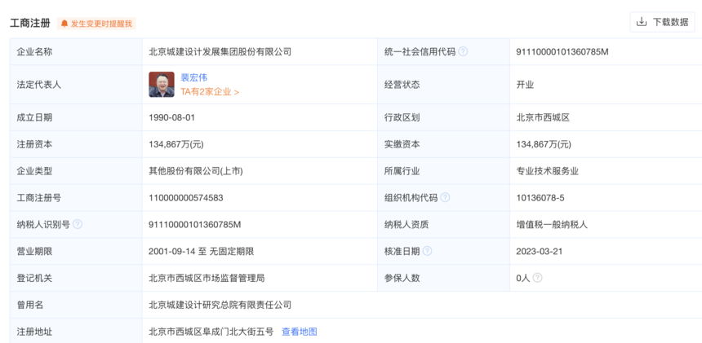Select company name 北京城建设计发展集团股份有限公司
Image resolution: width=702 pixels, height=343 pixels.
(220, 52)
